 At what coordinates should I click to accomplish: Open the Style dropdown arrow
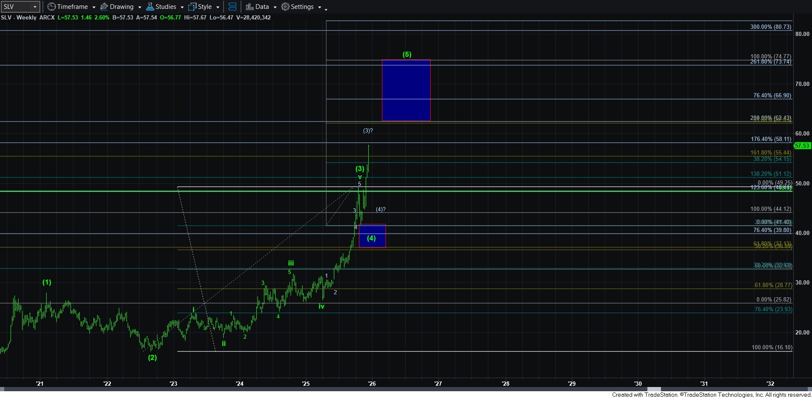tap(218, 7)
